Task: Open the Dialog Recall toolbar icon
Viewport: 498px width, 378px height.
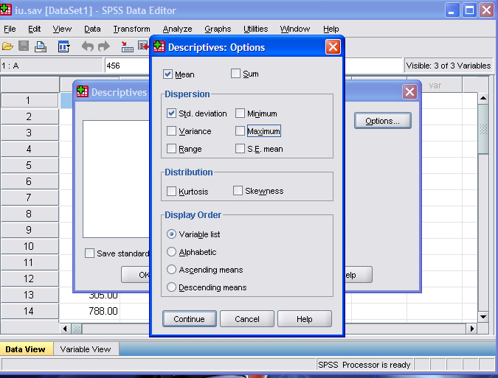Action: click(64, 46)
